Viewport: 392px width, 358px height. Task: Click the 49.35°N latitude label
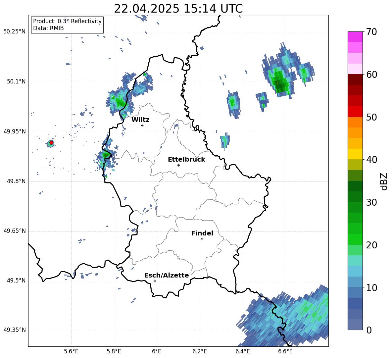tap(15, 330)
